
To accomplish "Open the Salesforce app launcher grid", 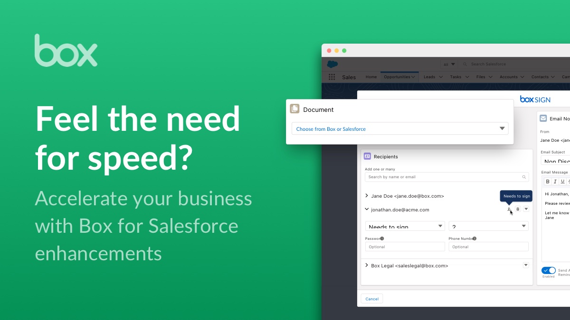I will [331, 77].
